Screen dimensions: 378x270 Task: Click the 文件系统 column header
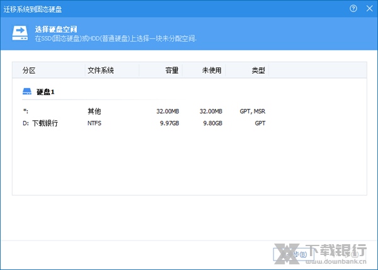tap(101, 70)
